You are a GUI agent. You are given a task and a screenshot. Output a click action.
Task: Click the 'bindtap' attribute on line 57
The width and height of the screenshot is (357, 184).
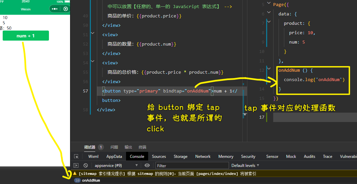tap(172, 91)
